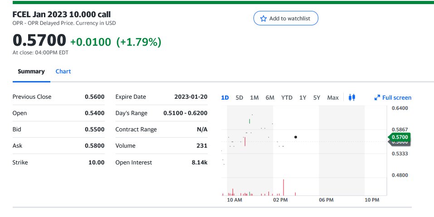Screen dimensions: 434x217
Task: Click the Ask label
Action: click(17, 146)
